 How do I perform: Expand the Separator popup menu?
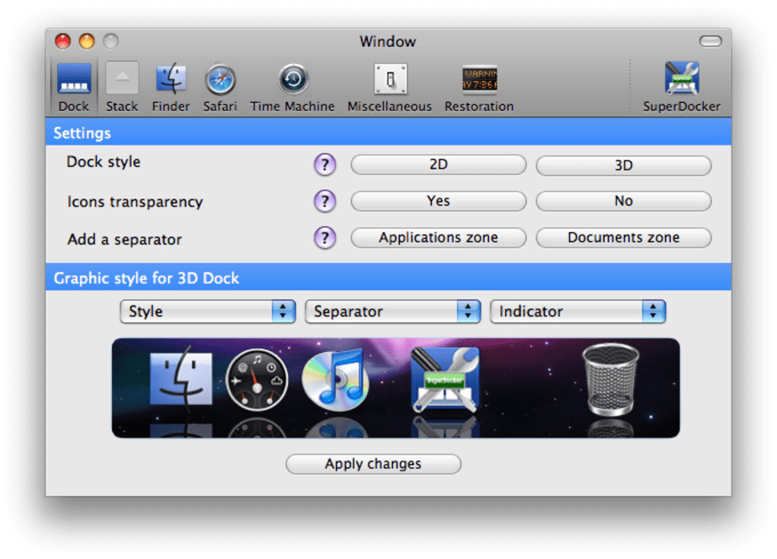(x=393, y=311)
